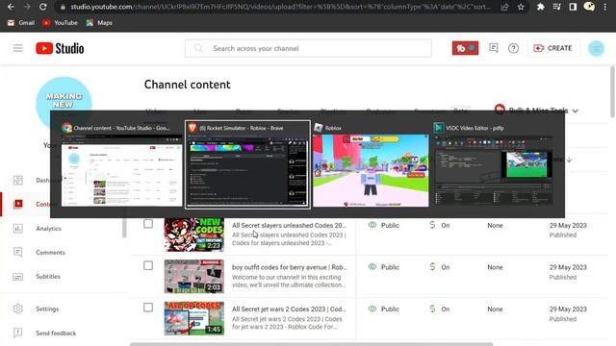Open the help question mark icon
Image resolution: width=616 pixels, height=346 pixels.
513,48
